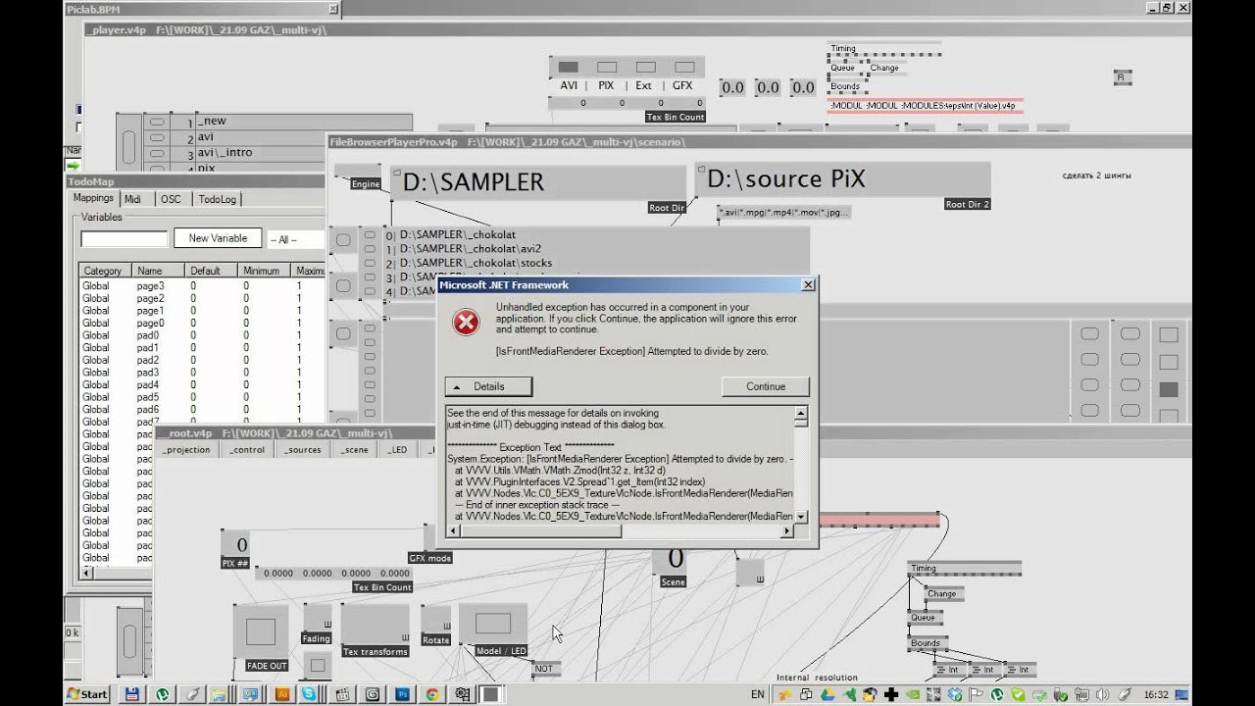Open Google Chrome from the taskbar
Viewport: 1255px width, 706px height.
coord(431,694)
